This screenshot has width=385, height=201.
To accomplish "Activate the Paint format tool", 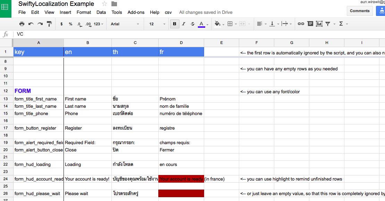I will coord(49,24).
